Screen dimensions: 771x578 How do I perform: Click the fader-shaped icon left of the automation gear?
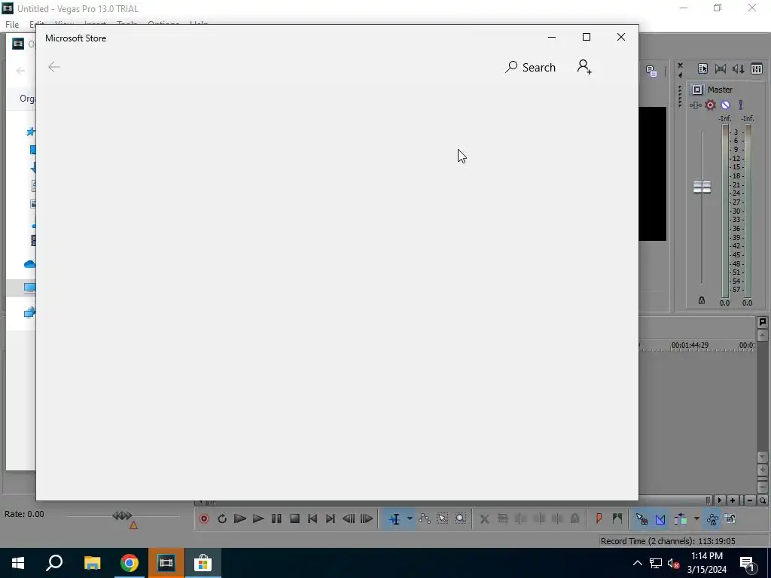pos(695,105)
